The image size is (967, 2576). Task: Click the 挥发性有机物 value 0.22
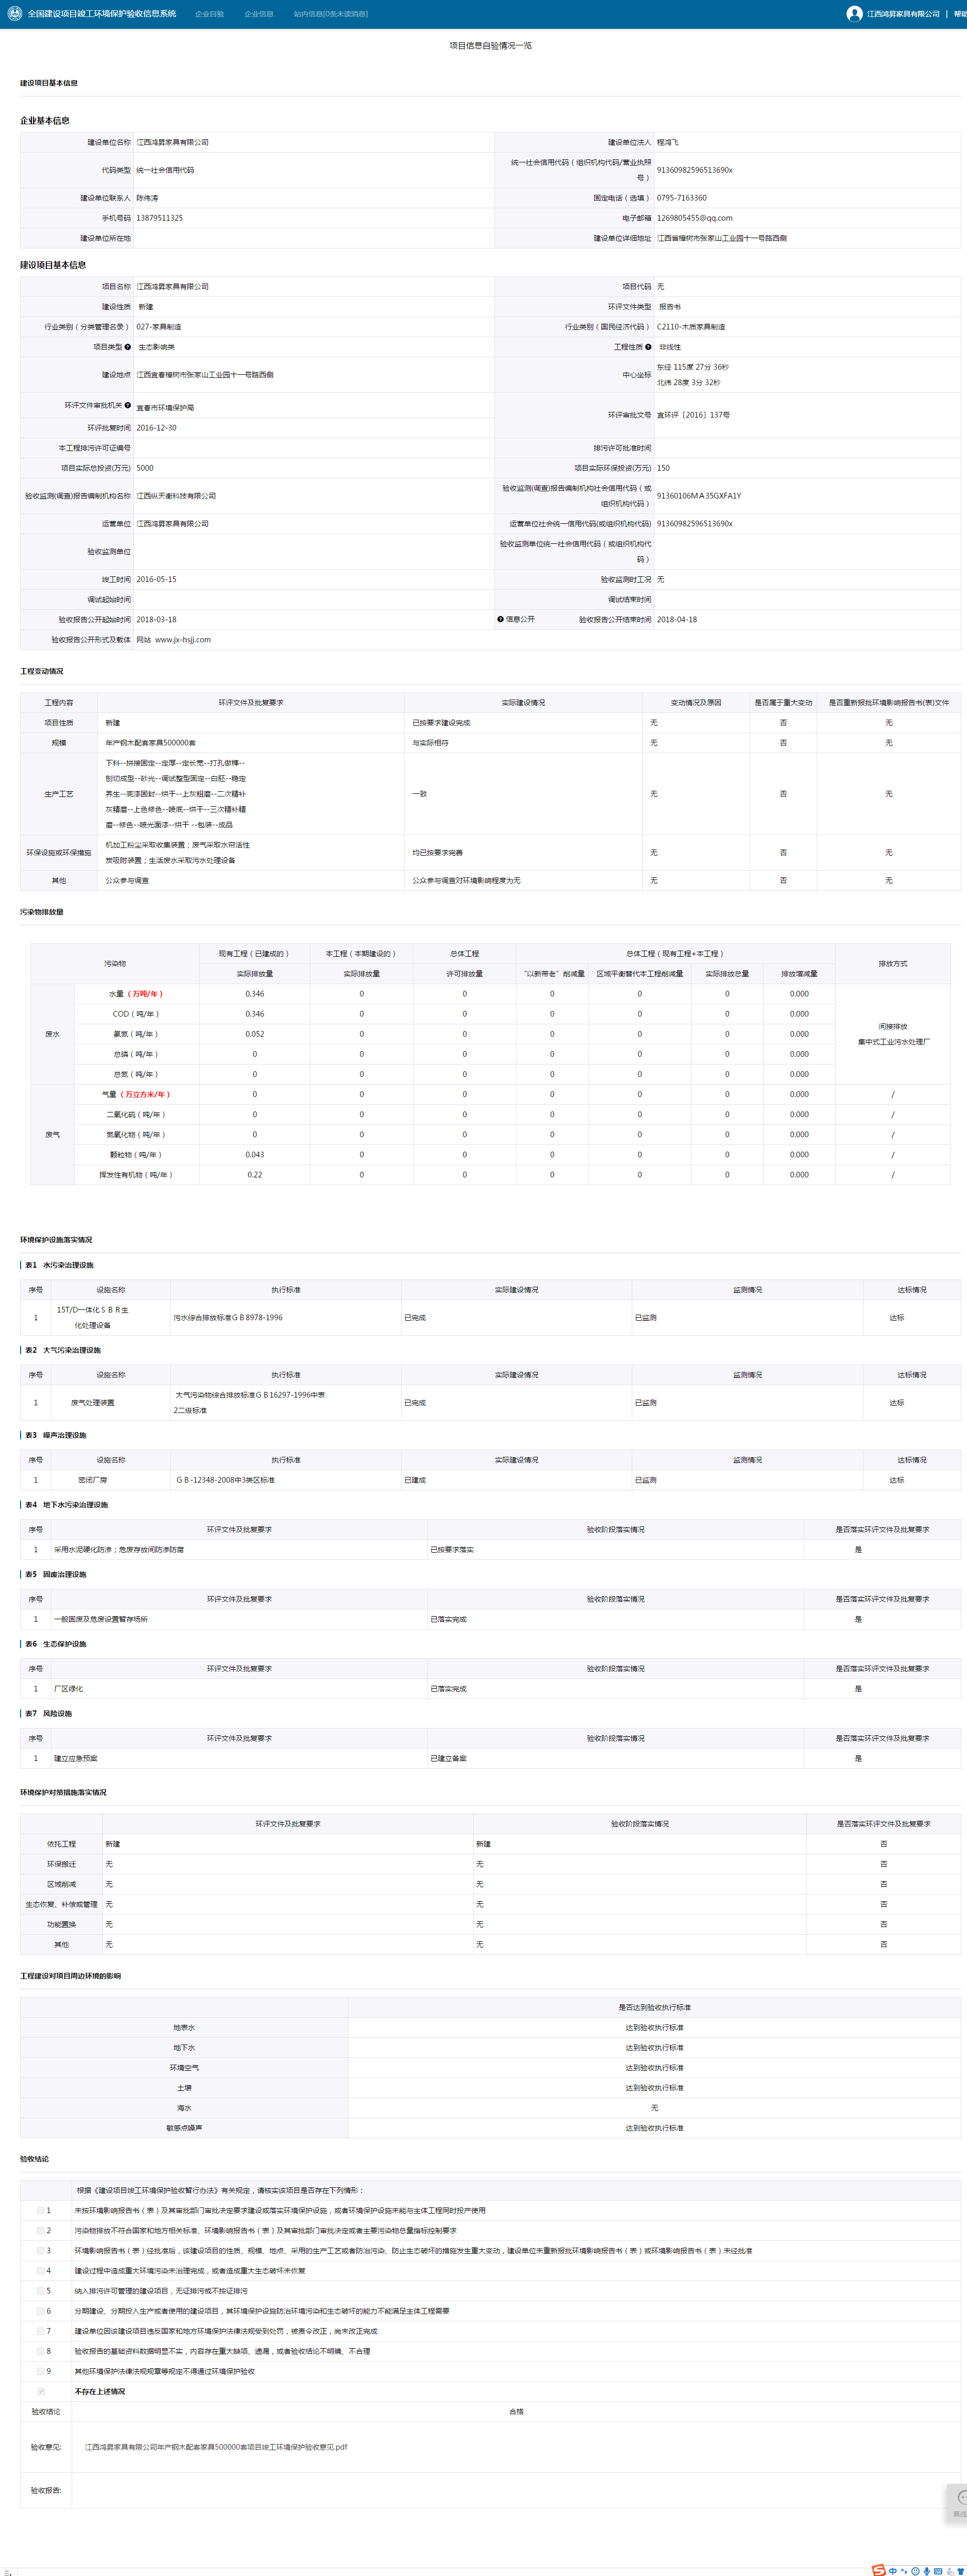coord(255,1175)
